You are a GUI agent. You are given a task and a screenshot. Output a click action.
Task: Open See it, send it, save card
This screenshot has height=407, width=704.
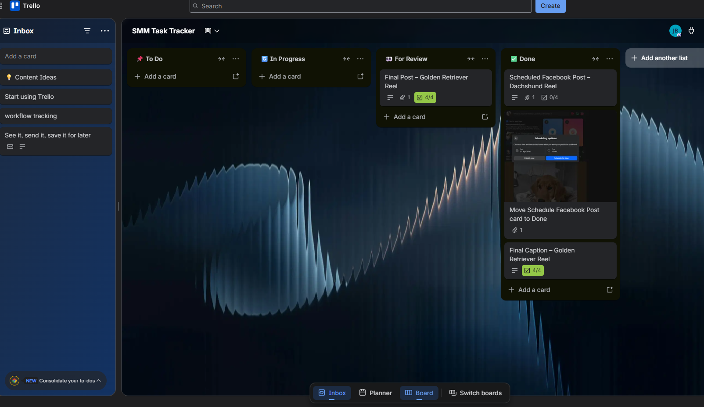56,141
